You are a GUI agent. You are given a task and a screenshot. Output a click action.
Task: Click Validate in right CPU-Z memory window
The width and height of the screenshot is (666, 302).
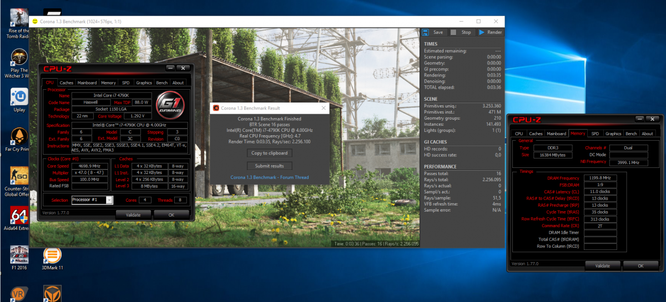[603, 266]
